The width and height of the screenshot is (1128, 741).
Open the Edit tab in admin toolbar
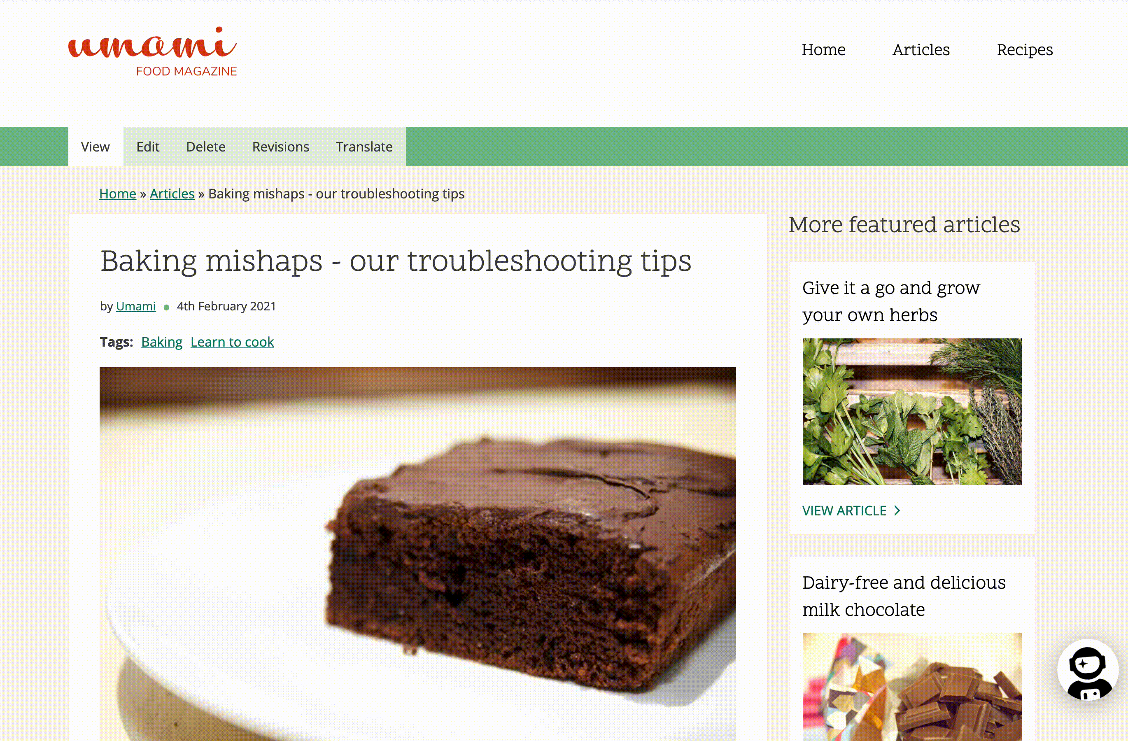[x=147, y=147]
